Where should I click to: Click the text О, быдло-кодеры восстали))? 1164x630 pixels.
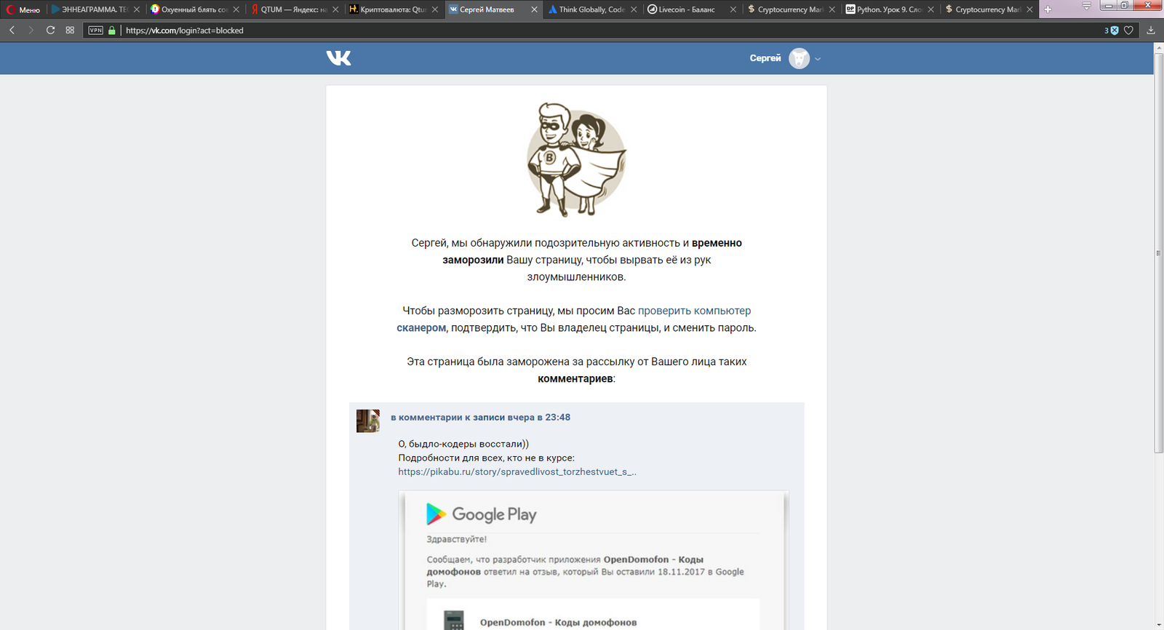coord(463,444)
